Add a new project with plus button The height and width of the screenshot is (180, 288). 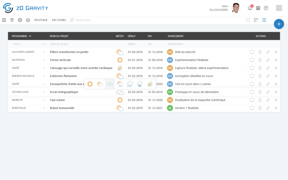click(x=279, y=24)
